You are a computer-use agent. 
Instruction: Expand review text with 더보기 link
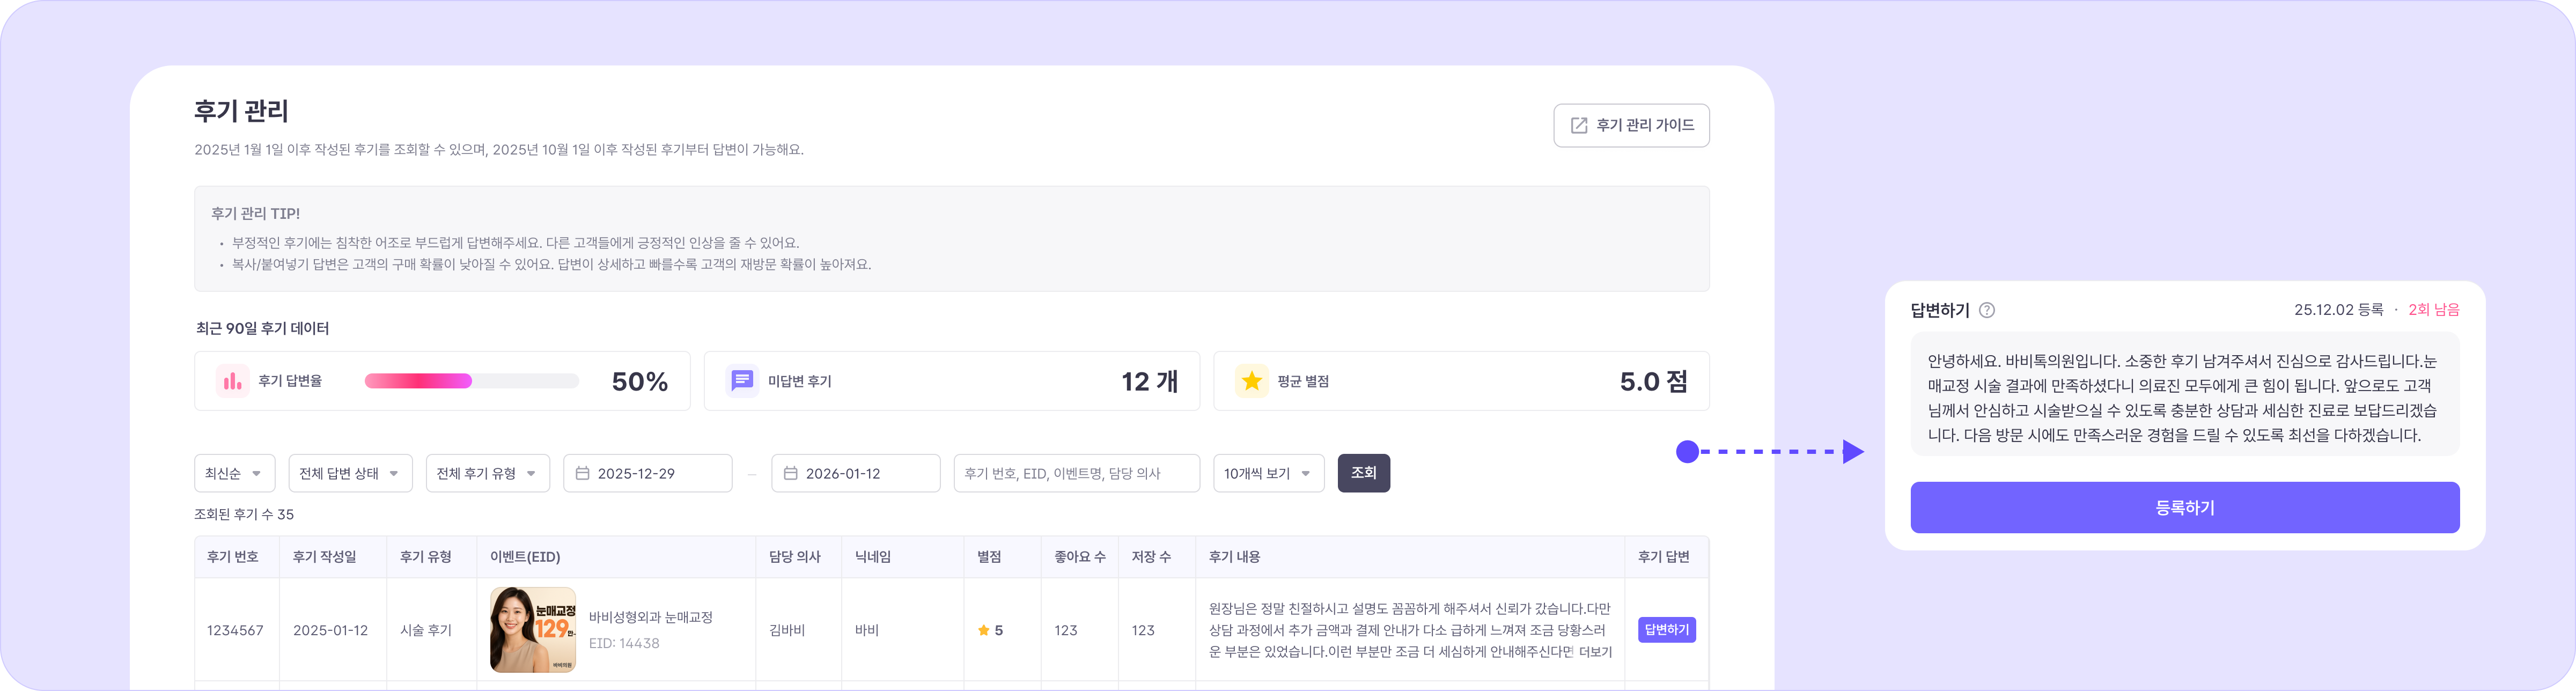pos(1595,652)
